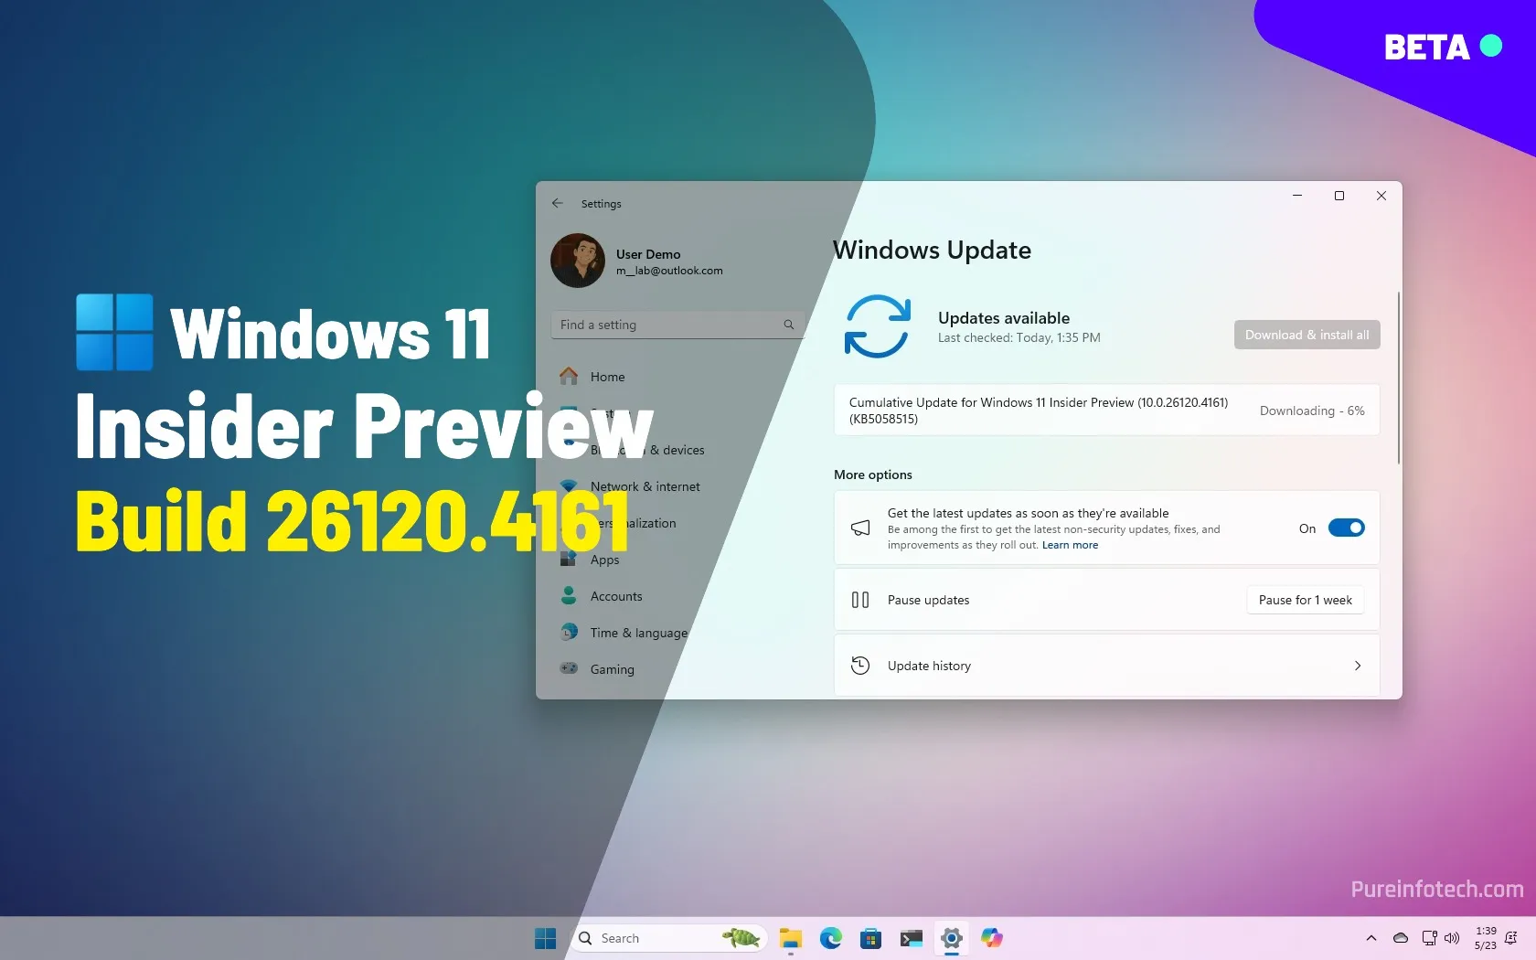This screenshot has height=960, width=1536.
Task: Open the Update history row
Action: 1106,666
